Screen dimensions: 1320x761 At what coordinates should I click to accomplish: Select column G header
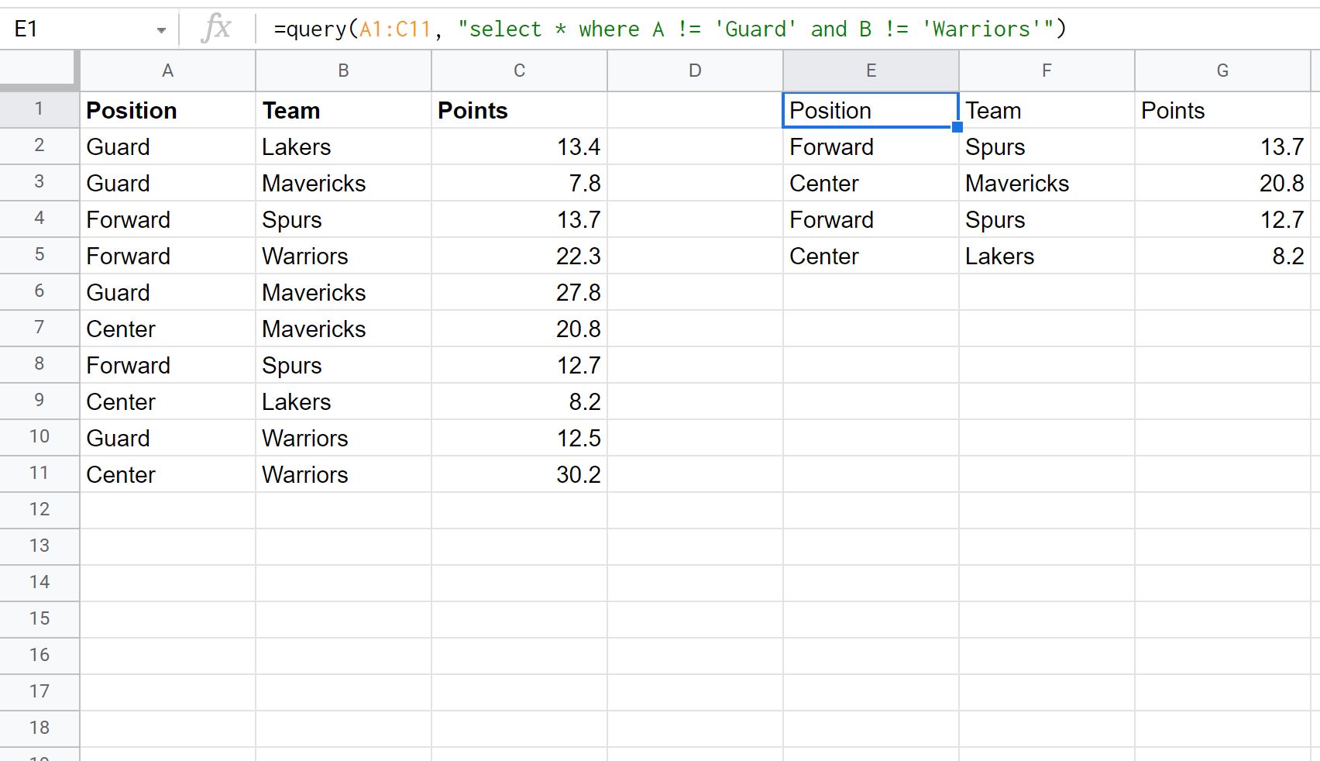1222,71
